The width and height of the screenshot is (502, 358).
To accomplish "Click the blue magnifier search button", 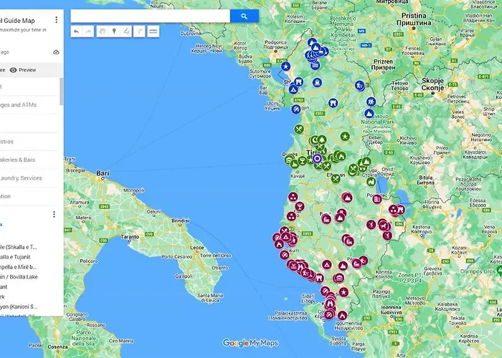I will [245, 16].
